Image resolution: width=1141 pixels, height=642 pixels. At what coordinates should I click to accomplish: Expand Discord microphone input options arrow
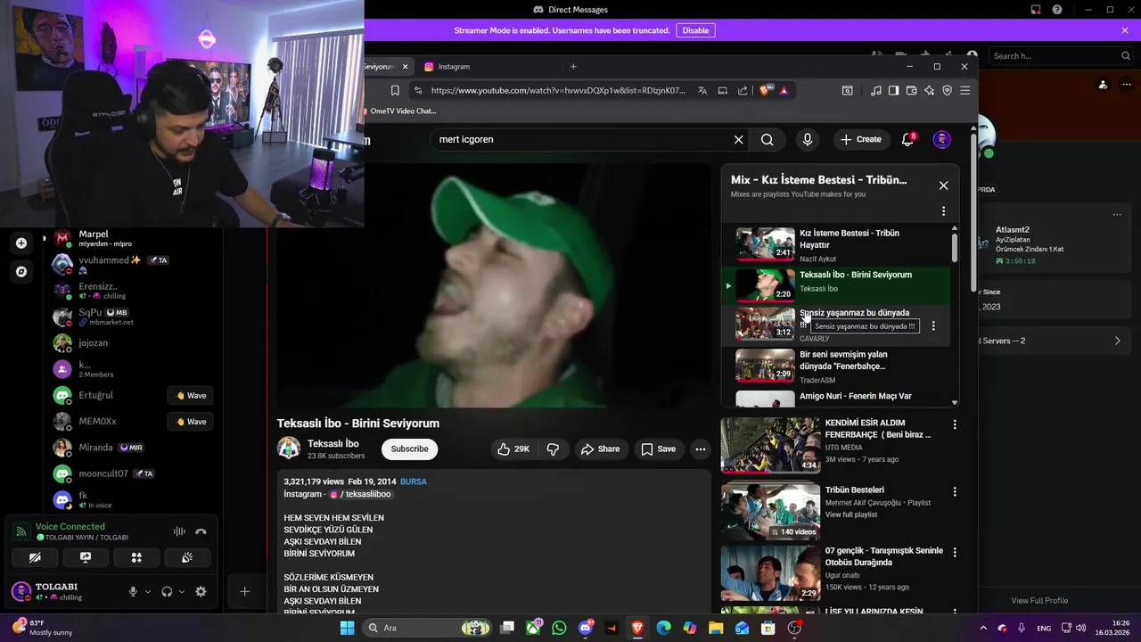click(148, 591)
